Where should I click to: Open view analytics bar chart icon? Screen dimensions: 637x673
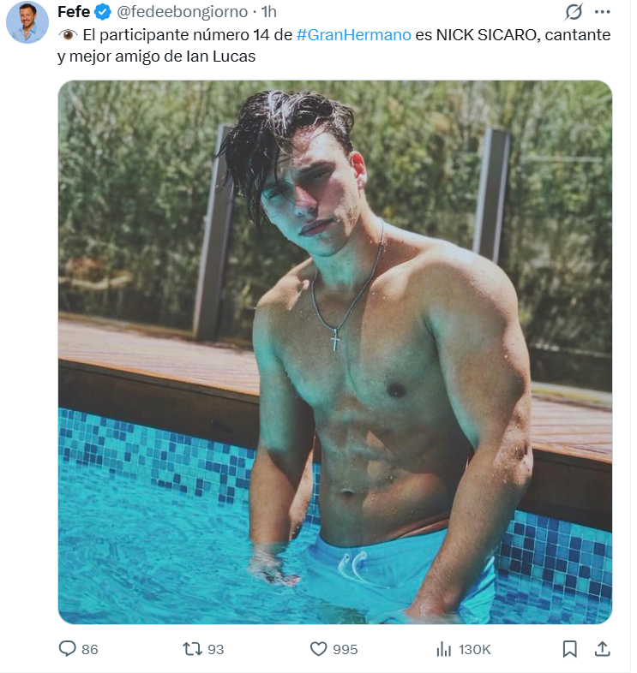(443, 649)
